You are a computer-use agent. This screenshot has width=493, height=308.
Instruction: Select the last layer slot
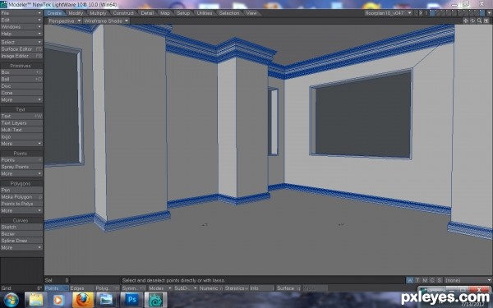click(x=482, y=13)
